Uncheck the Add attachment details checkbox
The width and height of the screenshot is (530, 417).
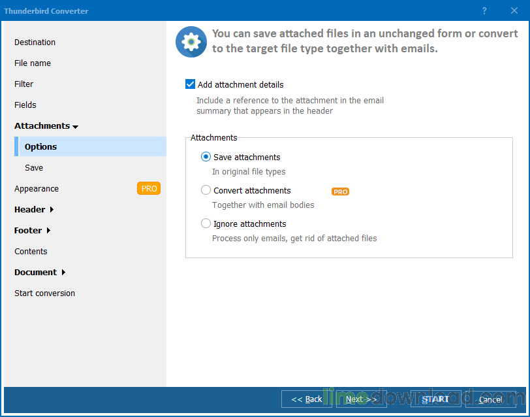[x=190, y=84]
